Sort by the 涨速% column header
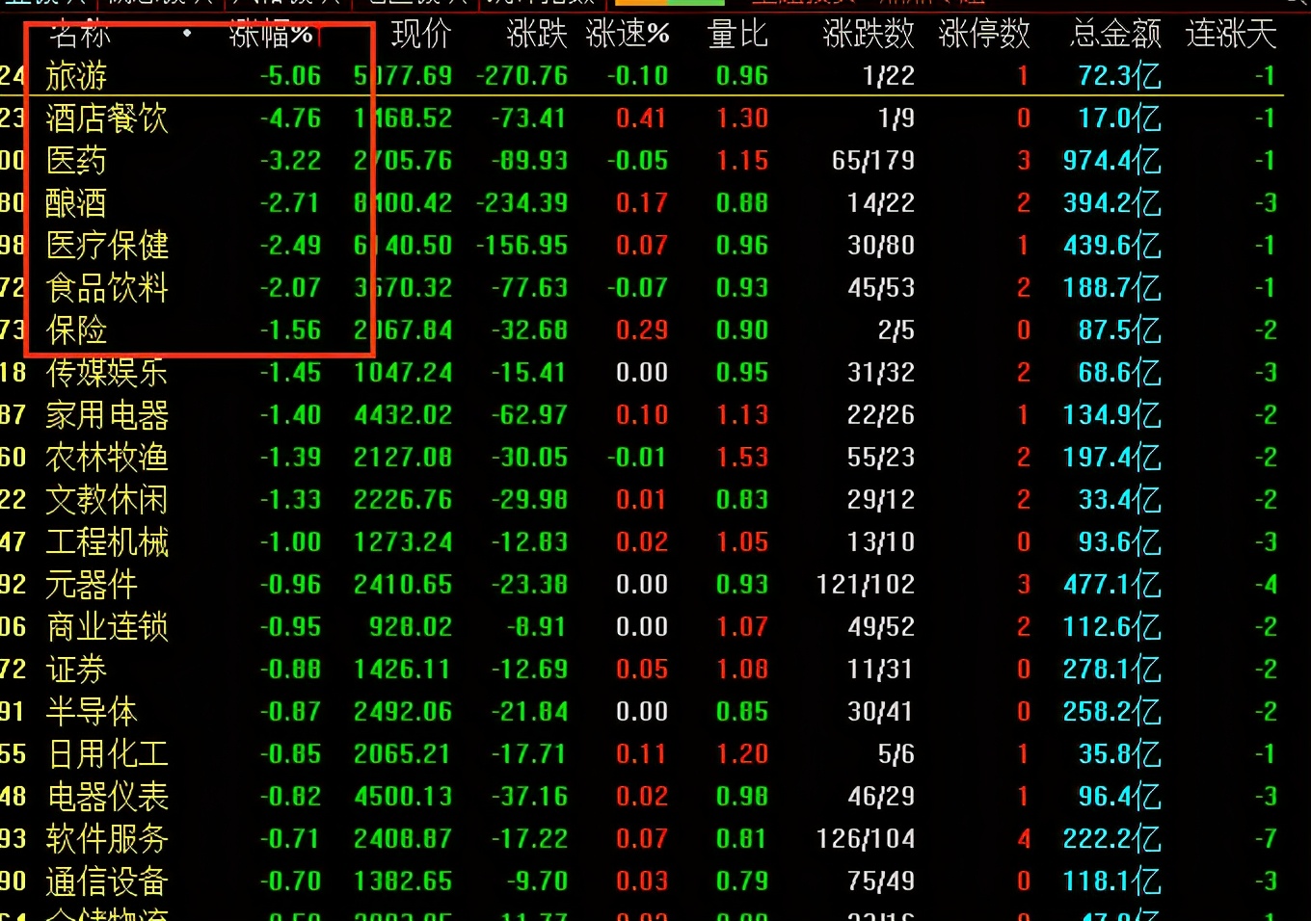The width and height of the screenshot is (1311, 921). pyautogui.click(x=628, y=36)
